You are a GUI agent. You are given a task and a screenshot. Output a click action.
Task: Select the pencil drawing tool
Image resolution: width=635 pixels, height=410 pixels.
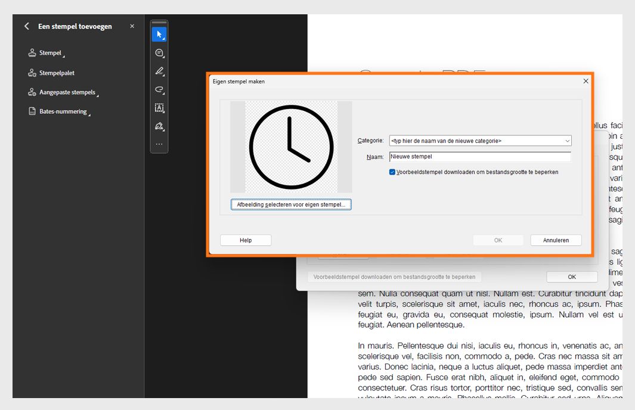click(159, 71)
